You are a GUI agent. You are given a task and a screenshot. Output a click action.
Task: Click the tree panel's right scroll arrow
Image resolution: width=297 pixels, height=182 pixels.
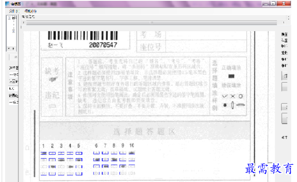click(13, 49)
